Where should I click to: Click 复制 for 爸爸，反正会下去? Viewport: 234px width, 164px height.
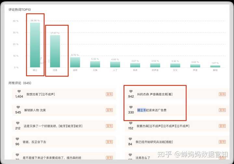coord(109,142)
